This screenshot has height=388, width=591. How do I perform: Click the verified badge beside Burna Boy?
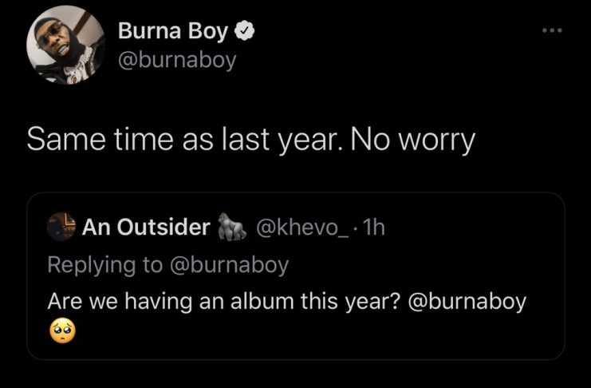(246, 32)
